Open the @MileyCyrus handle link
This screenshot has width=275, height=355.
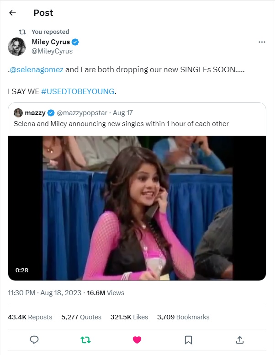52,51
